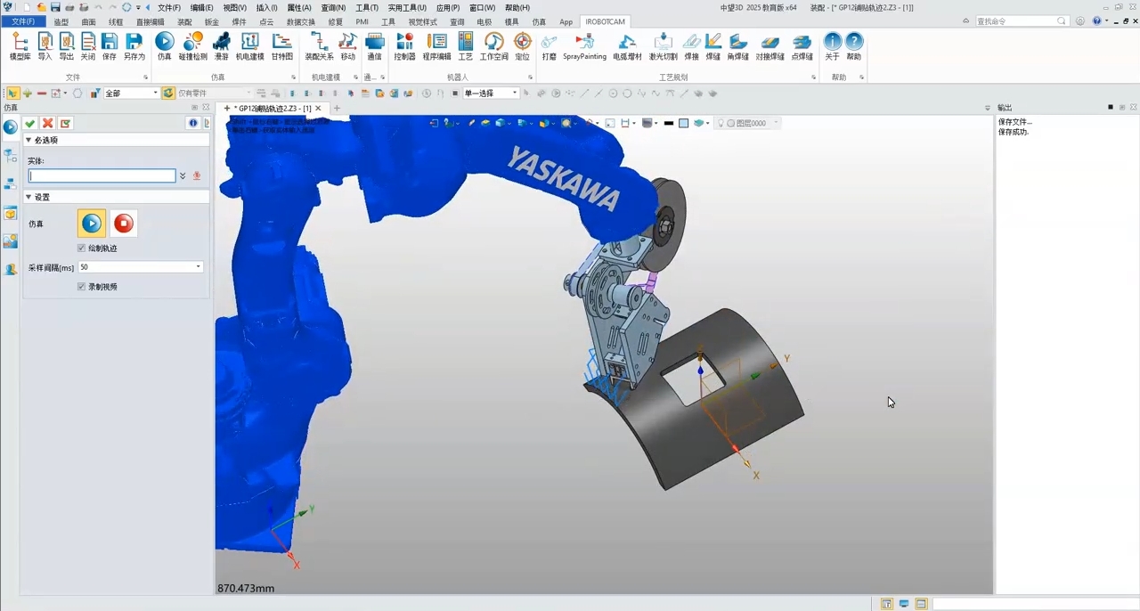Click the 查找命令 search command box
1140x611 pixels.
1022,20
